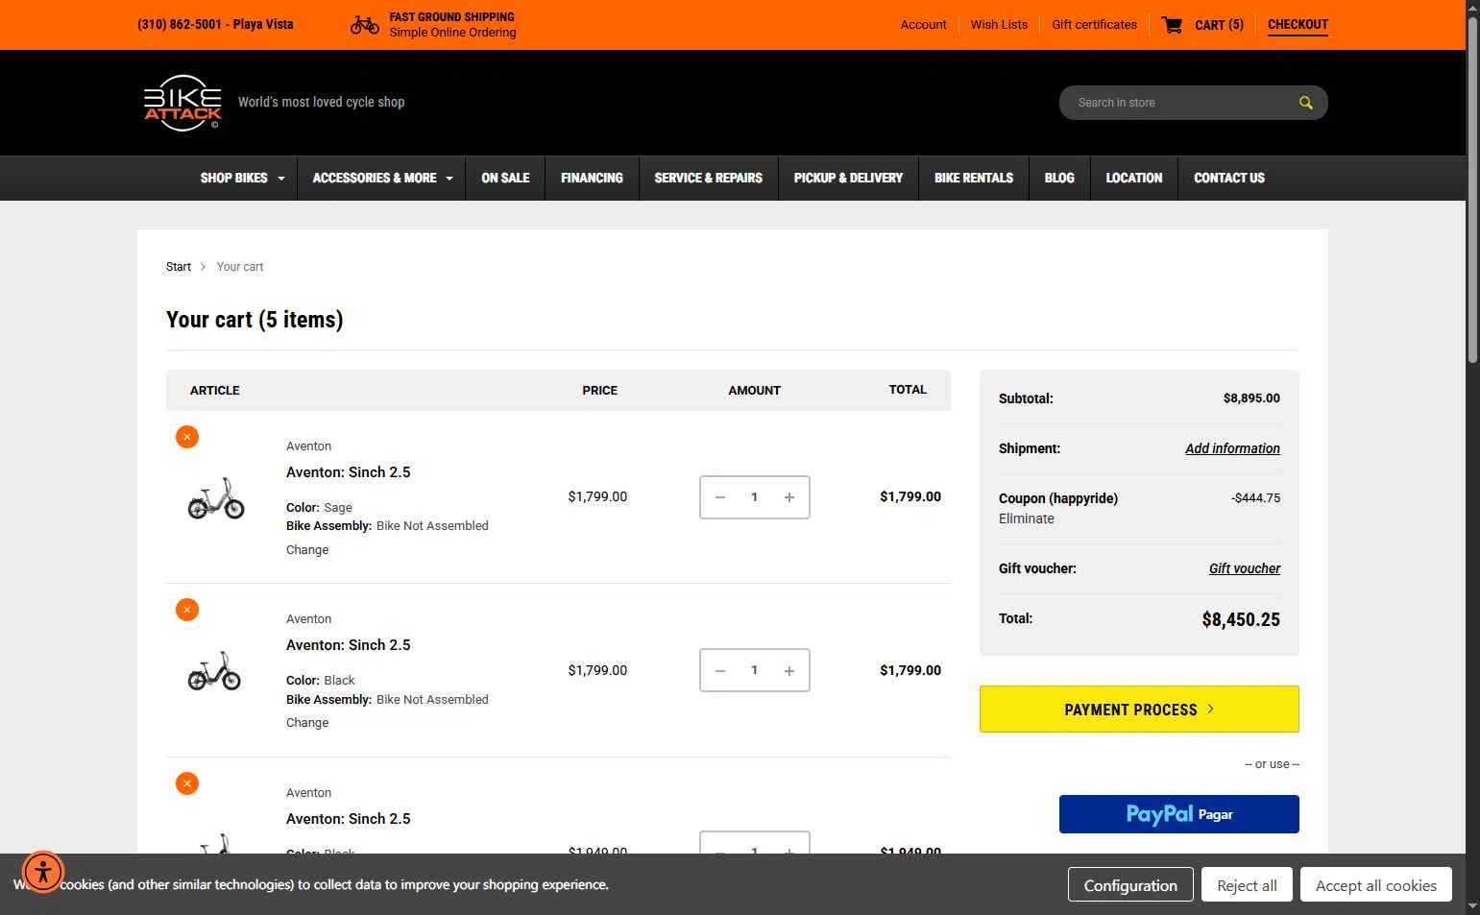The image size is (1480, 915).
Task: Decrease quantity of Sage Sinch 2.5
Action: point(719,497)
